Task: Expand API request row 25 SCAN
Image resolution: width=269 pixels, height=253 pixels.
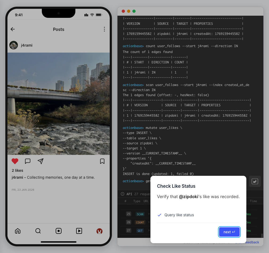Action: (140, 214)
